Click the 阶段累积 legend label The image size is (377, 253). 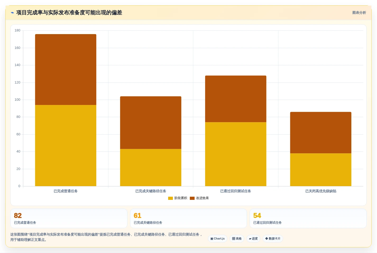pos(181,198)
